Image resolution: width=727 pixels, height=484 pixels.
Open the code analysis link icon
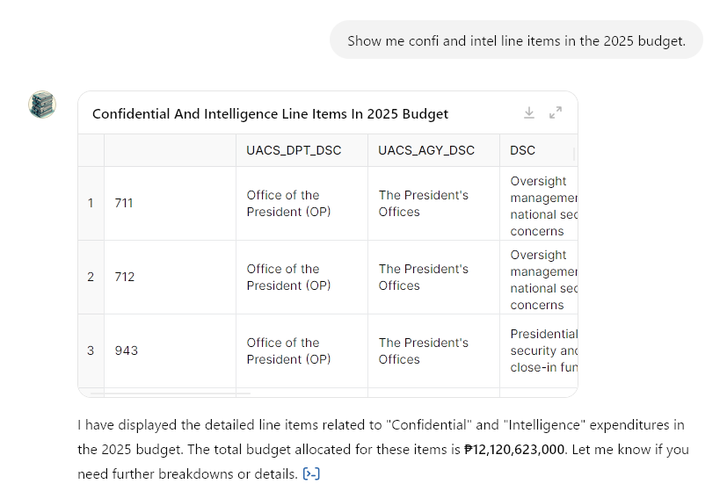311,473
